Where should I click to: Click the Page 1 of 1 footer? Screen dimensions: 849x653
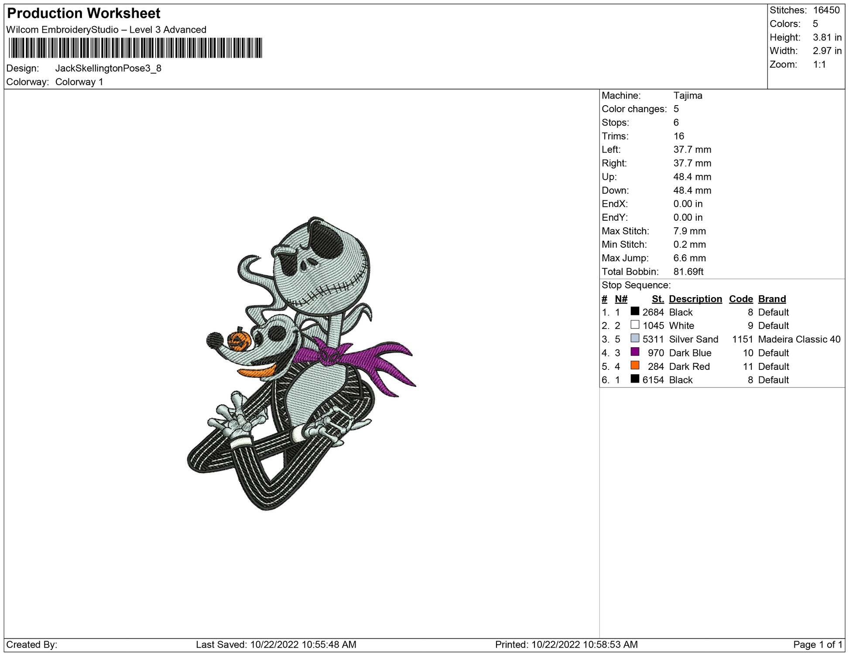tap(818, 645)
